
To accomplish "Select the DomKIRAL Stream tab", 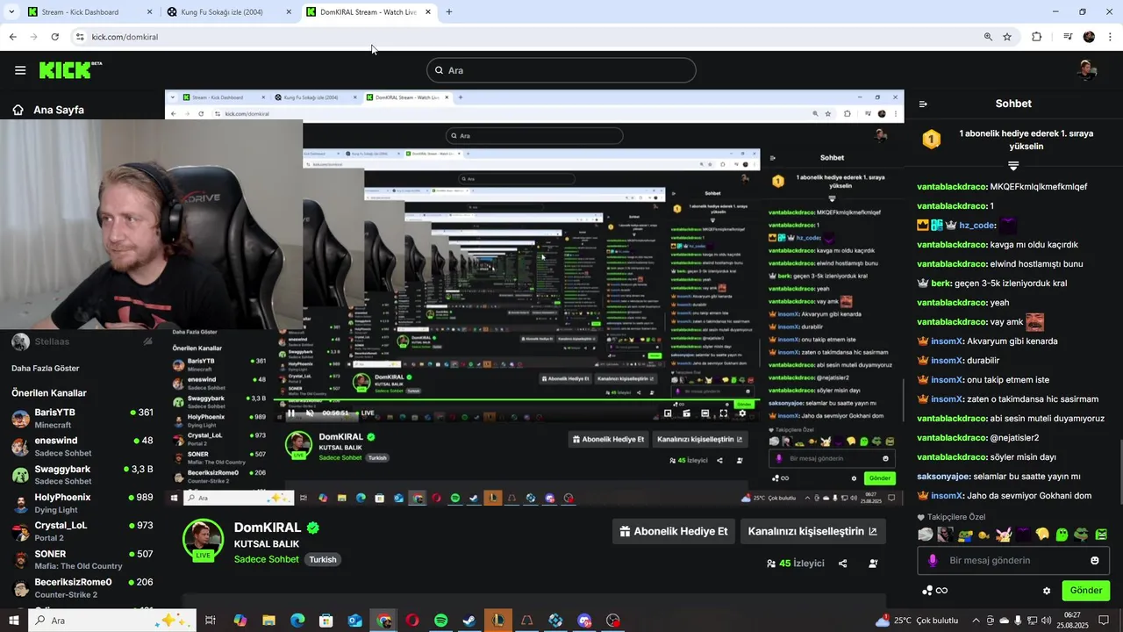I will (x=368, y=12).
